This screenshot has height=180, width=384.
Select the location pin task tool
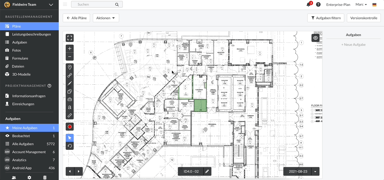[70, 67]
